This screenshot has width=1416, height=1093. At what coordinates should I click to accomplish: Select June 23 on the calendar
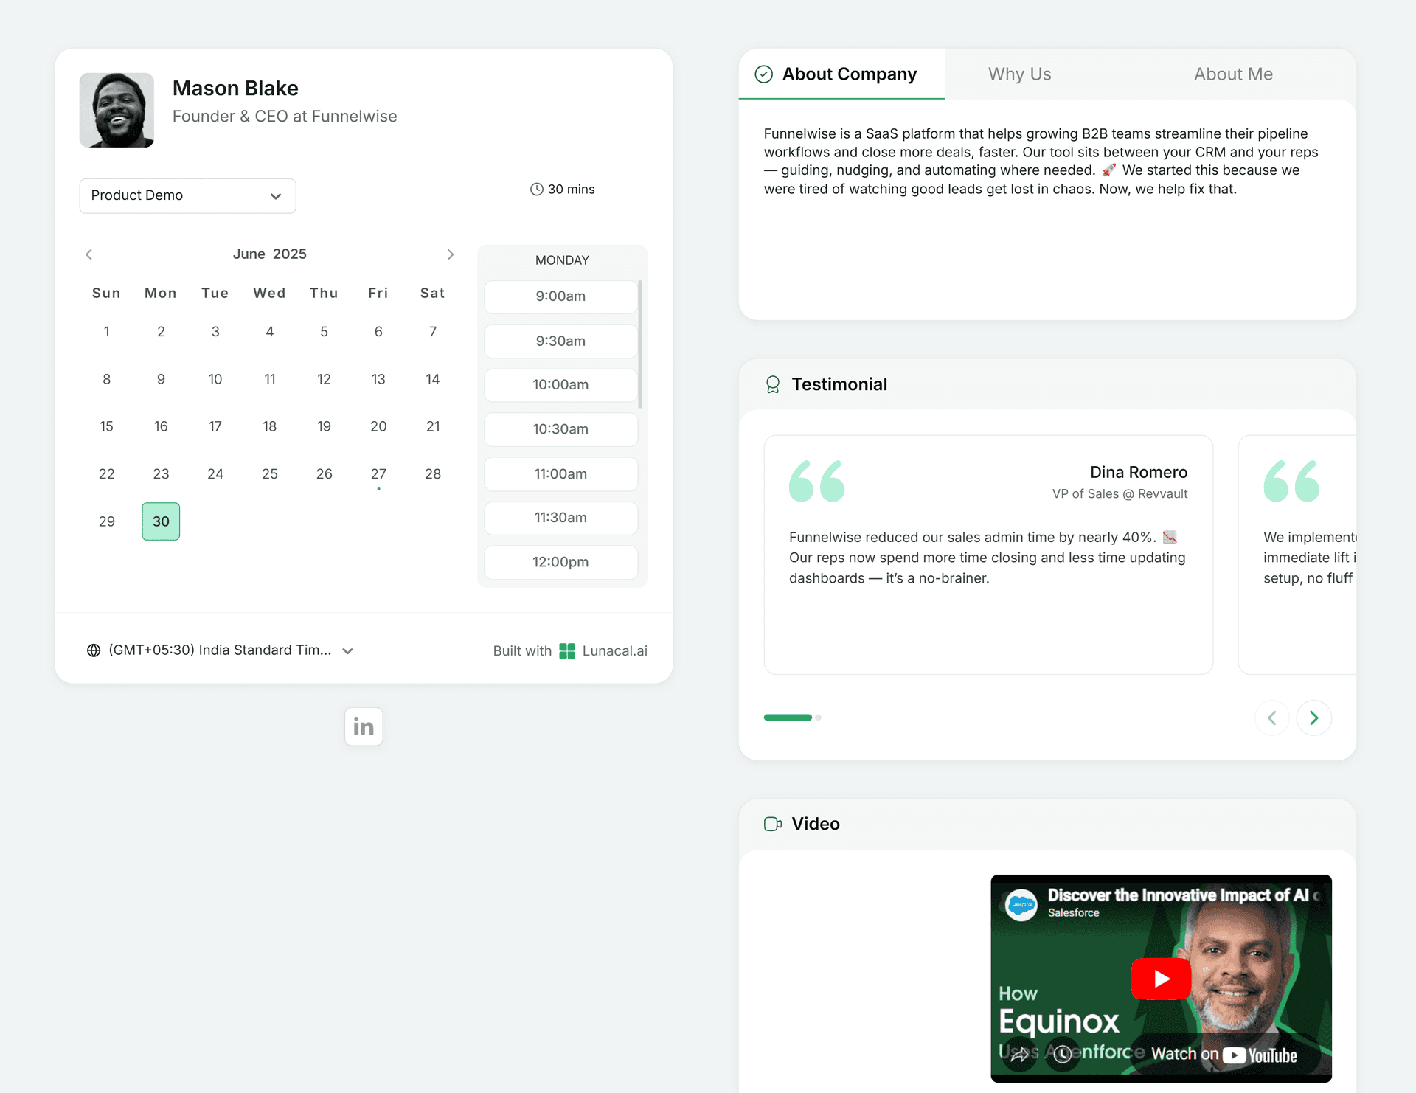(x=161, y=474)
